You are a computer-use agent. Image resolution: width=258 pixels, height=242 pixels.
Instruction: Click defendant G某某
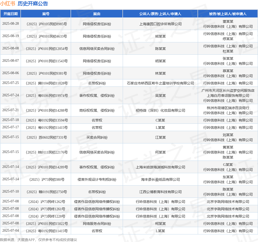pos(228,165)
